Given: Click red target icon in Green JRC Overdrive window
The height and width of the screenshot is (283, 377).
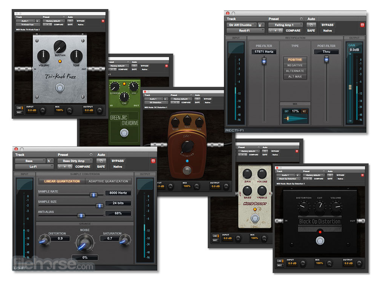Looking at the screenshot, I should click(x=166, y=66).
